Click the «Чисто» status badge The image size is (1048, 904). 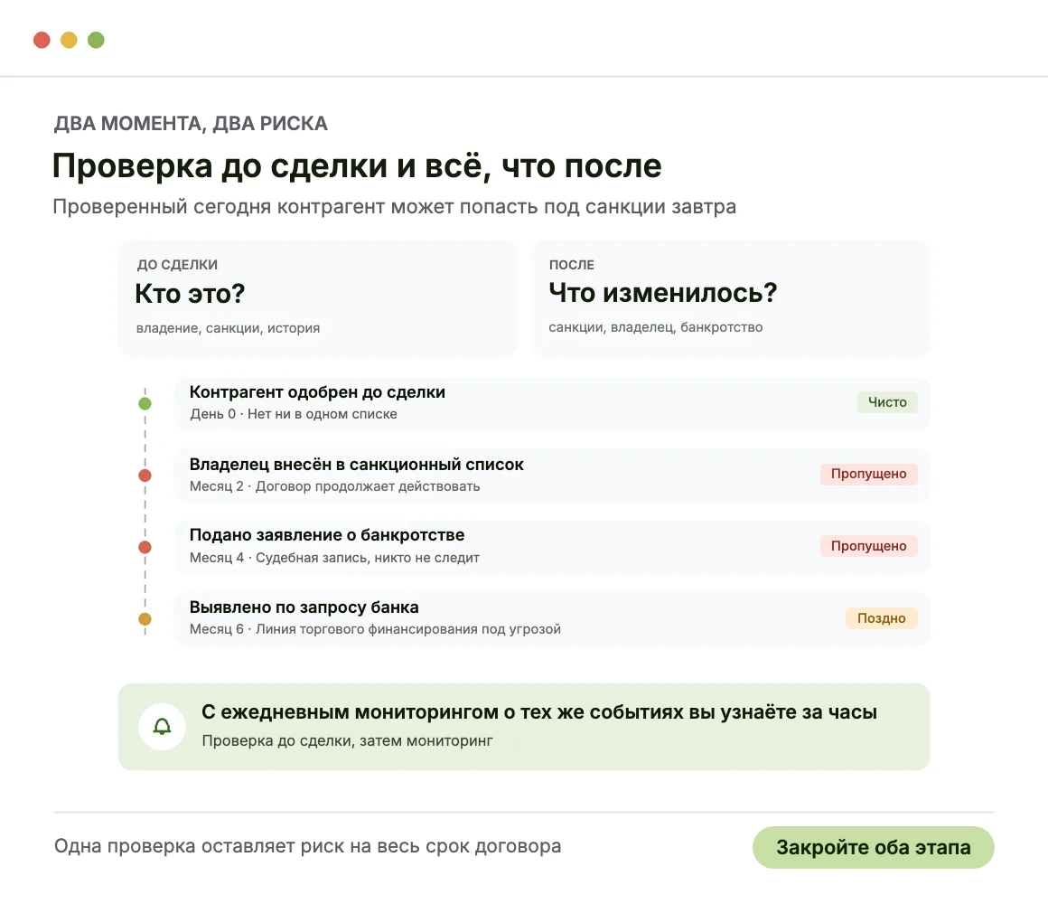(887, 402)
